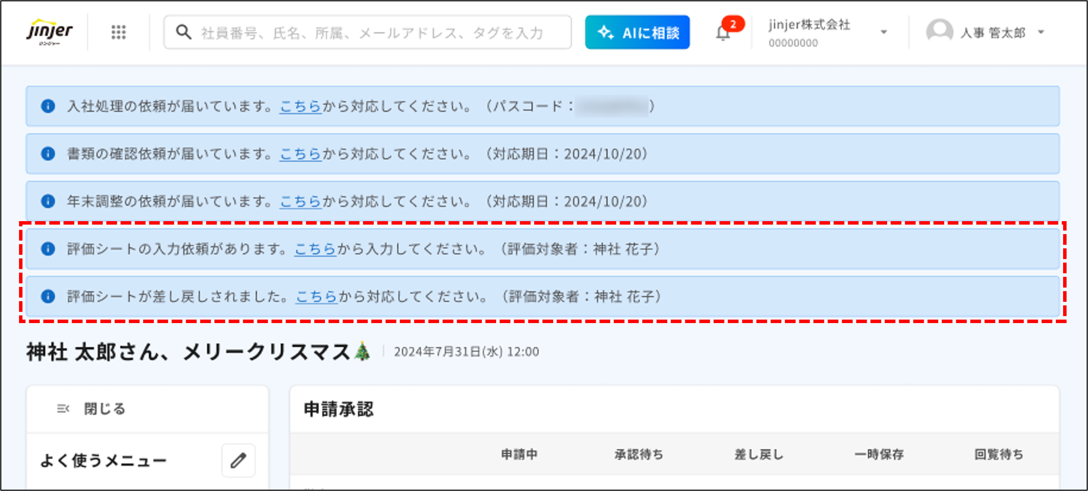
Task: Select the 差し戻し tab
Action: (x=758, y=455)
